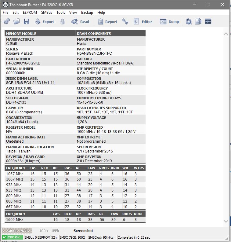Open the Edit menu
The image size is (231, 242).
pos(16,13)
